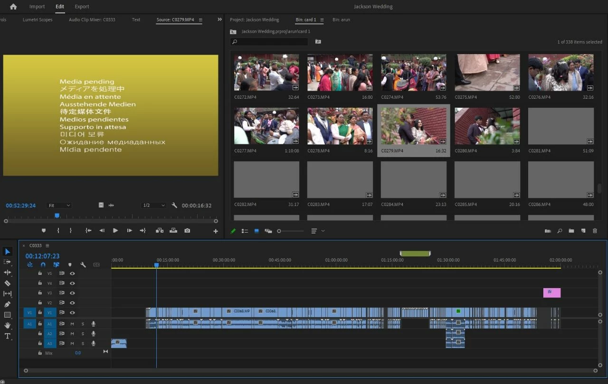608x384 pixels.
Task: Open the Text panel tab
Action: [x=136, y=20]
